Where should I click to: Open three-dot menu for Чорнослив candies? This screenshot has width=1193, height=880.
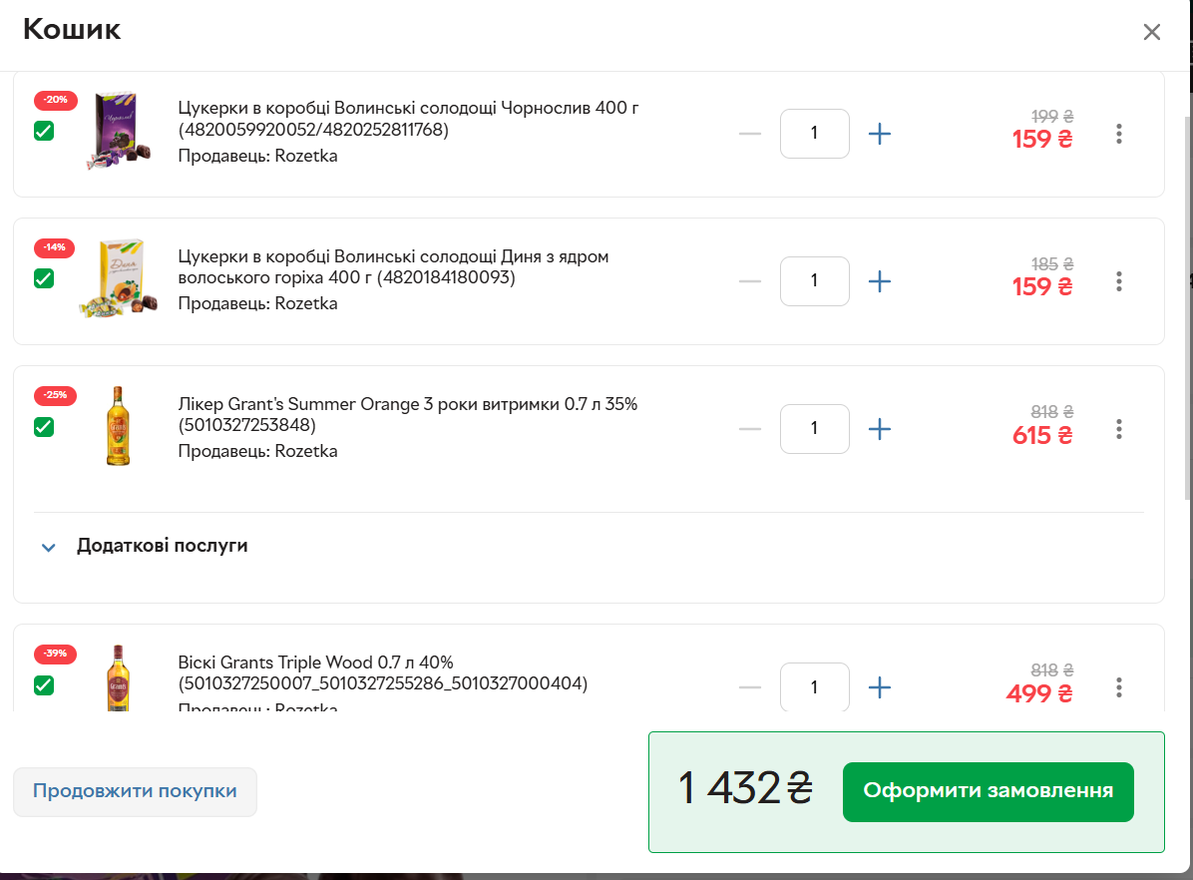(x=1119, y=134)
